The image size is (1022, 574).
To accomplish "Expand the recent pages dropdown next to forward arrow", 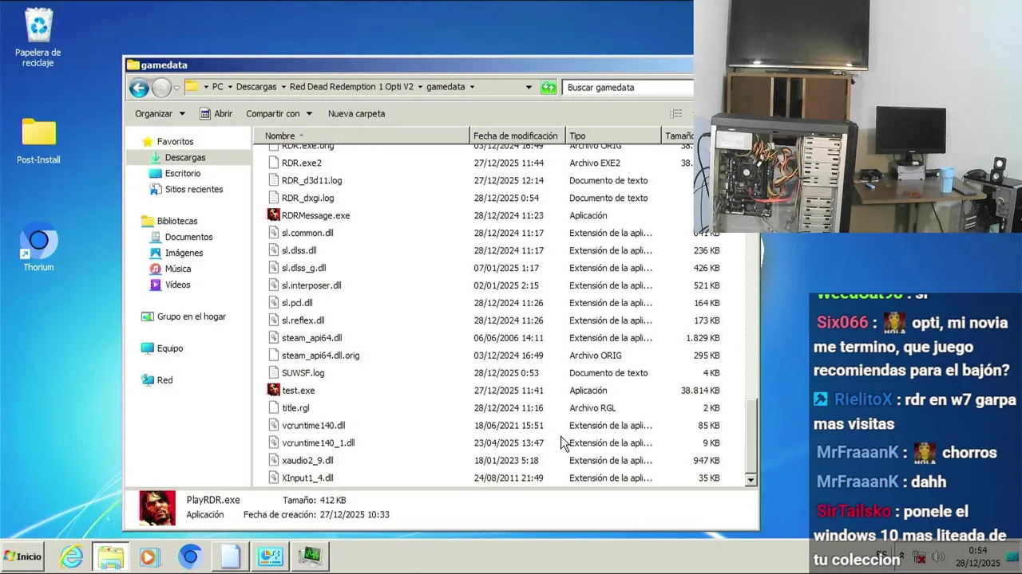I will pos(176,88).
